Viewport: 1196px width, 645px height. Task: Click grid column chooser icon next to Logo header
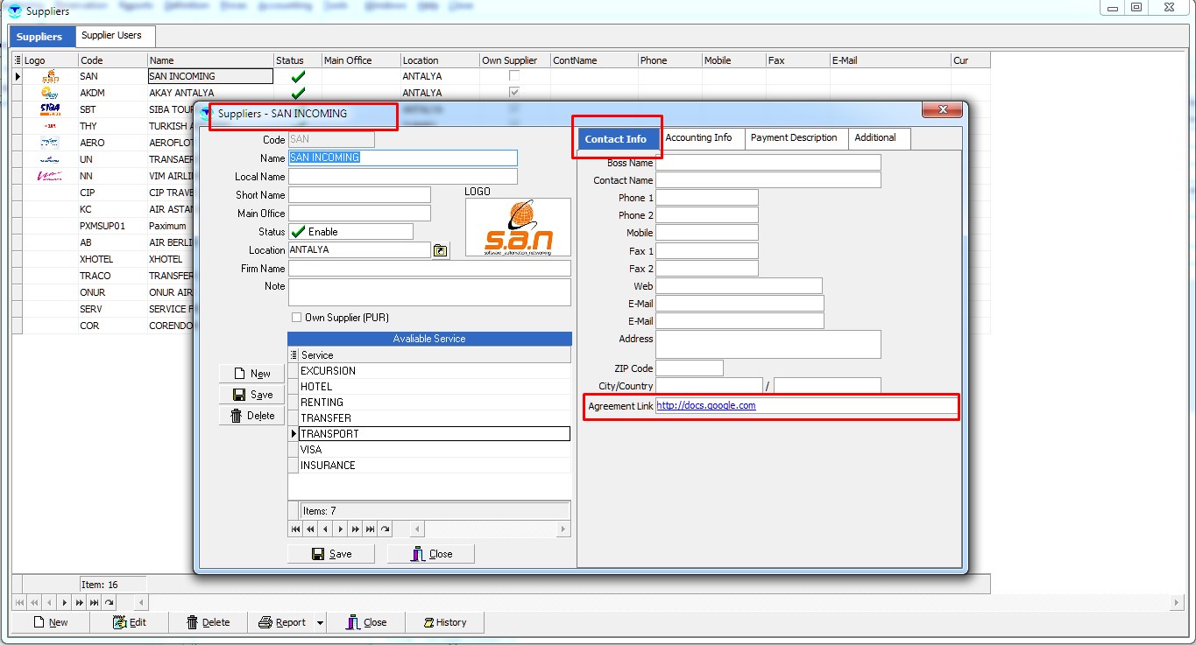(x=18, y=60)
